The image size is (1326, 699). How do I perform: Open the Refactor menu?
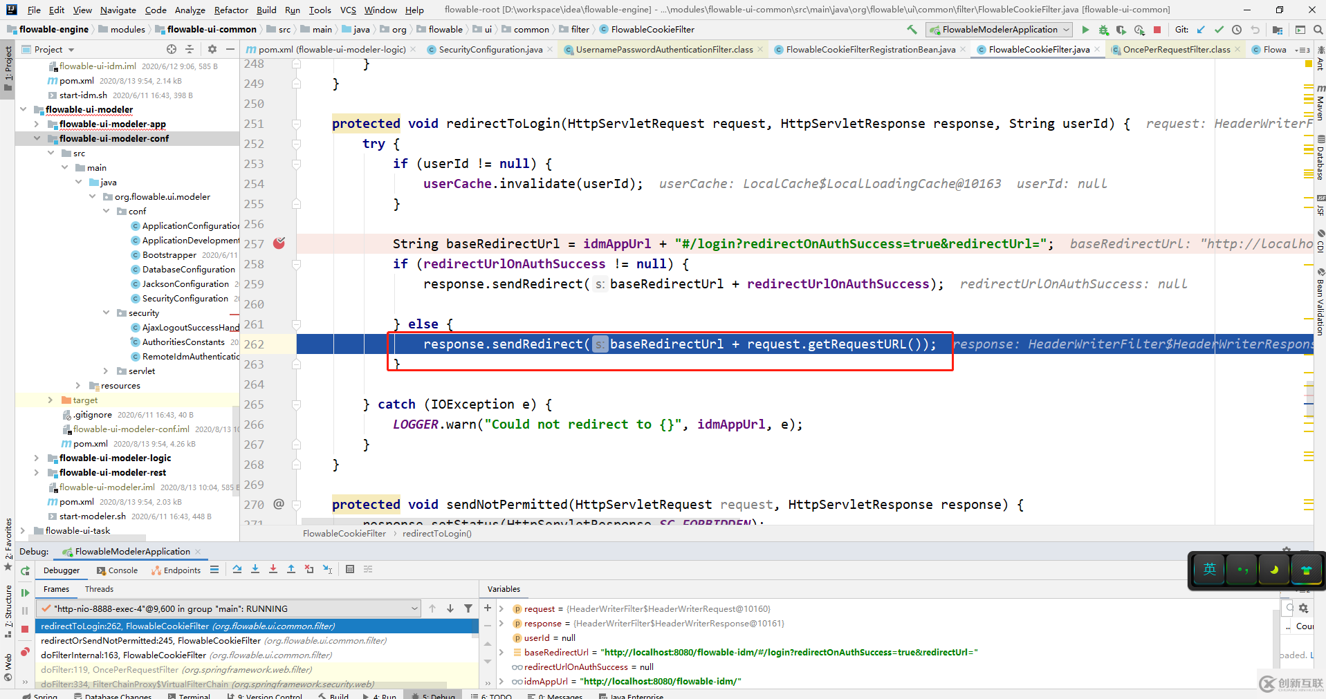coord(230,10)
